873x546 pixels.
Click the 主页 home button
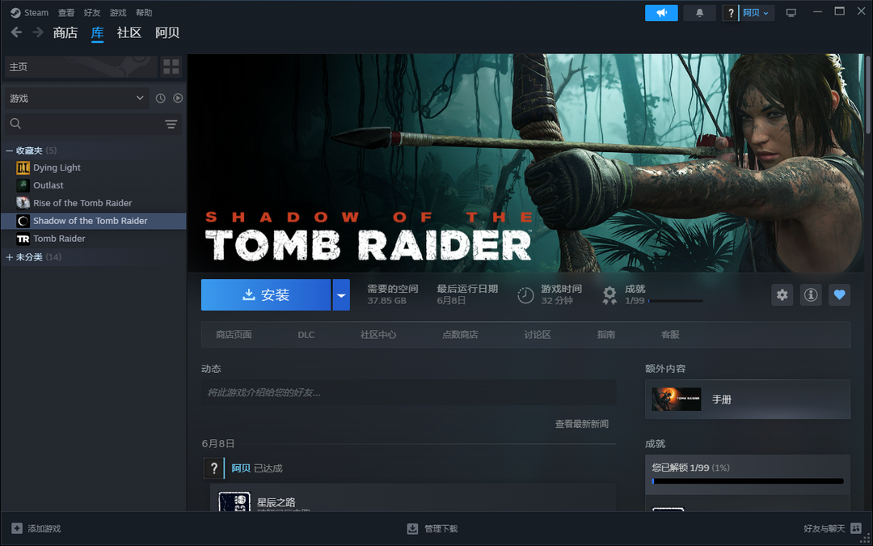[81, 67]
